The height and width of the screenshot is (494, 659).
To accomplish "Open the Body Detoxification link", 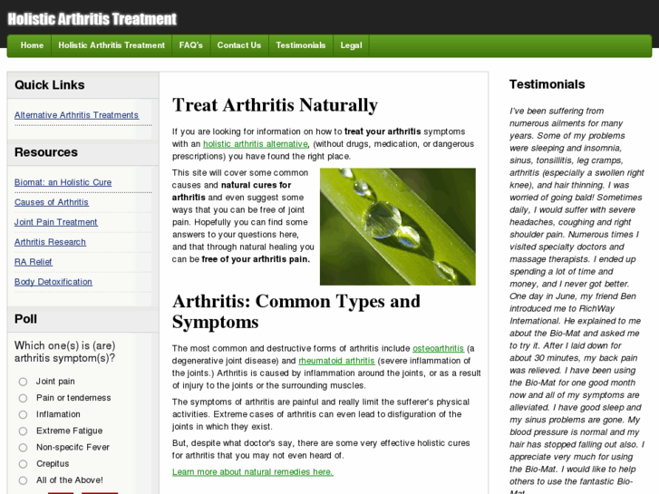I will pos(53,282).
